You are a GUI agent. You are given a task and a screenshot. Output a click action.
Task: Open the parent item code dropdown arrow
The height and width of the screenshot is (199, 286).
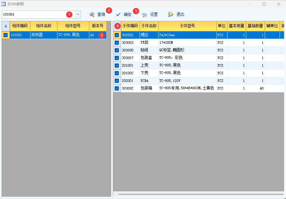[78, 14]
